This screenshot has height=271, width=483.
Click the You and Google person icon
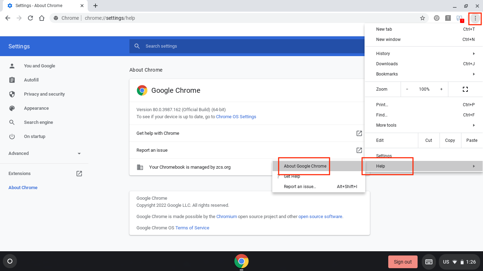(12, 66)
